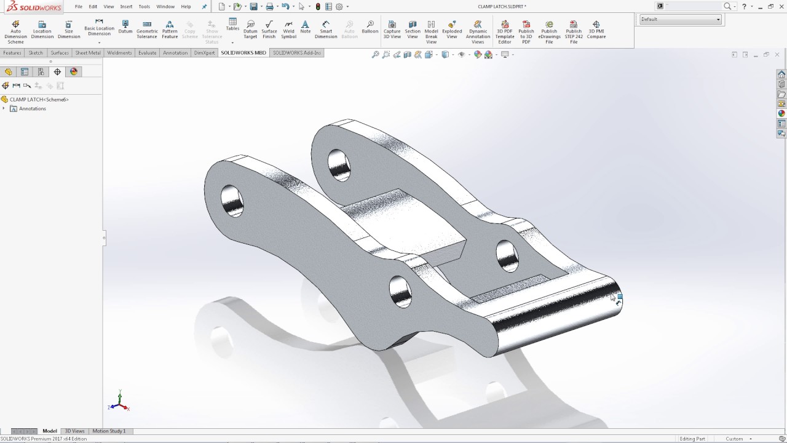Open the Help question mark dropdown
This screenshot has height=443, width=787.
(x=751, y=6)
